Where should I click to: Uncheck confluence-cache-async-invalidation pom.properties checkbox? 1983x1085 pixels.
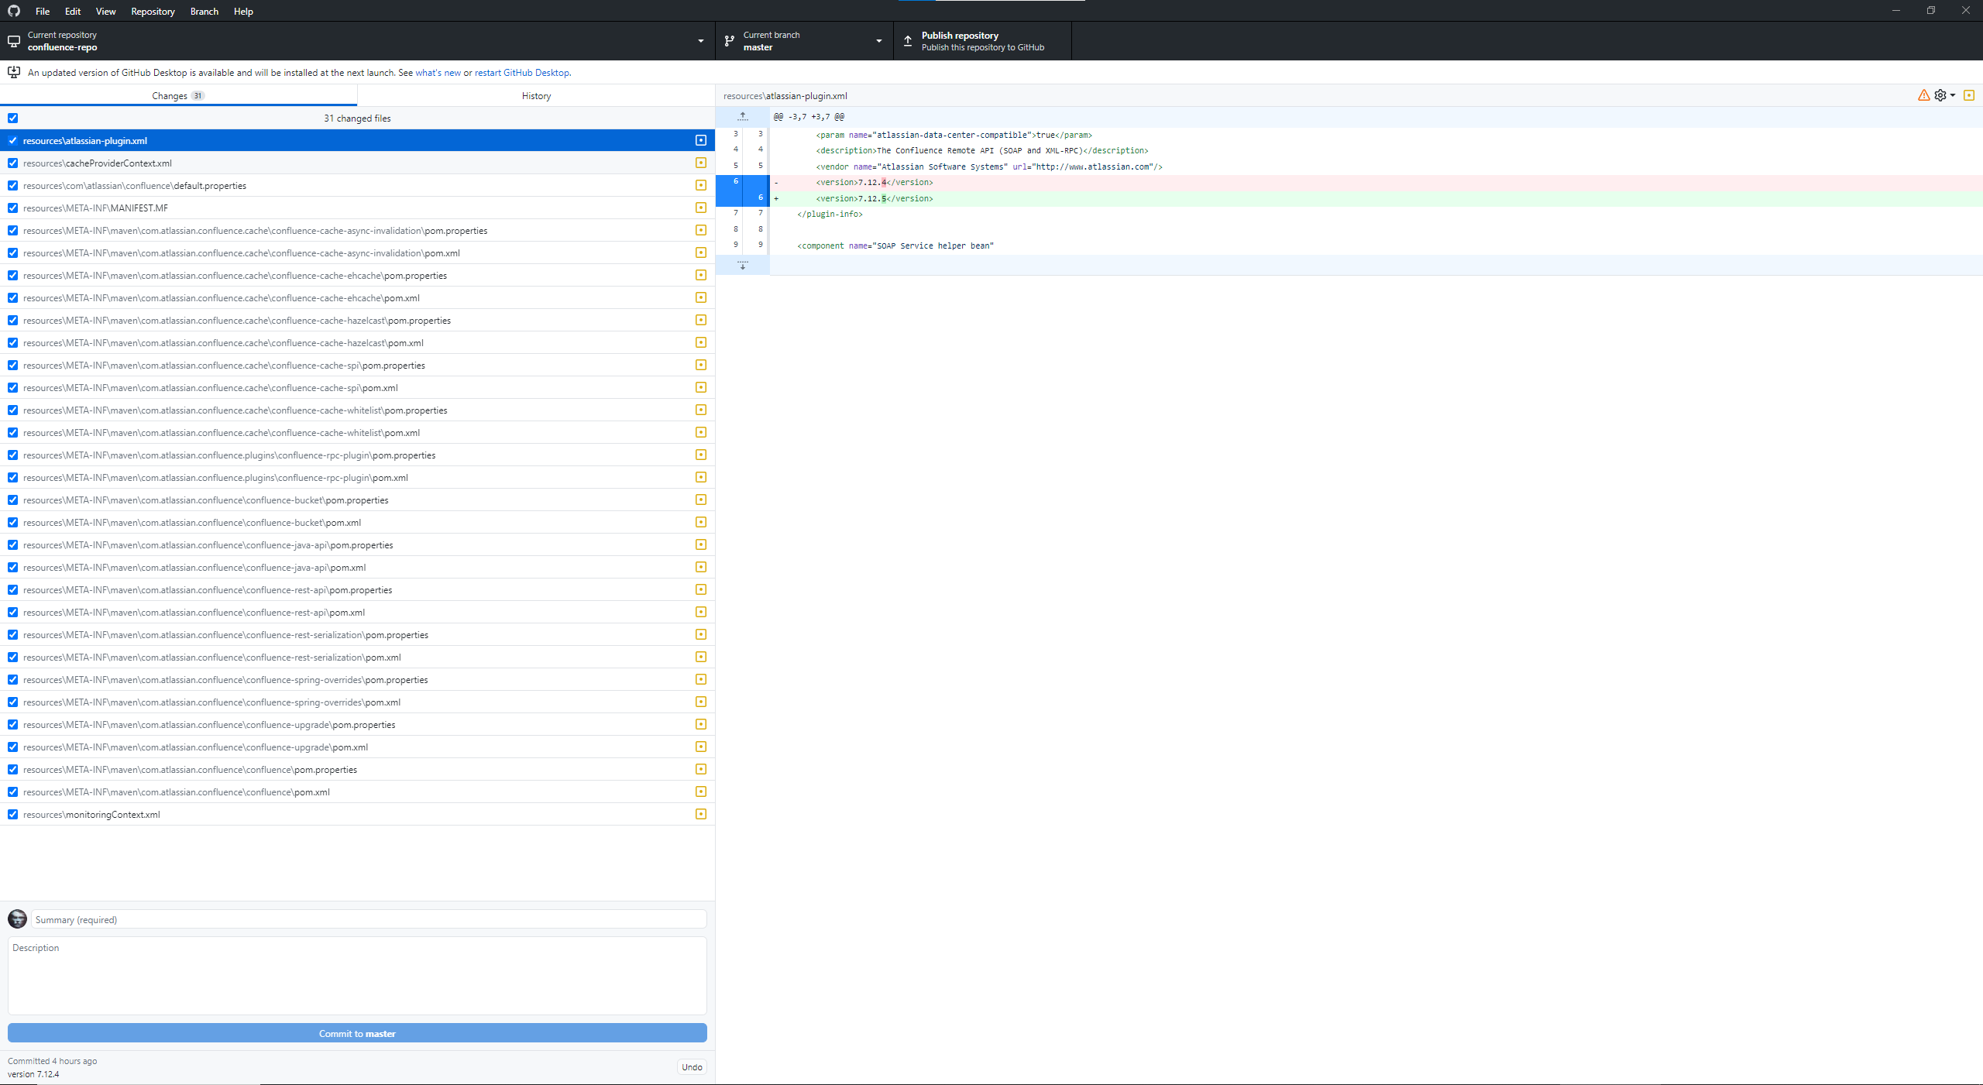[x=12, y=230]
